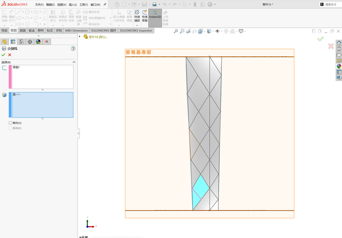This screenshot has width=342, height=238.
Task: Open SOLIDWORKS Resources home pane icon
Action: (339, 43)
